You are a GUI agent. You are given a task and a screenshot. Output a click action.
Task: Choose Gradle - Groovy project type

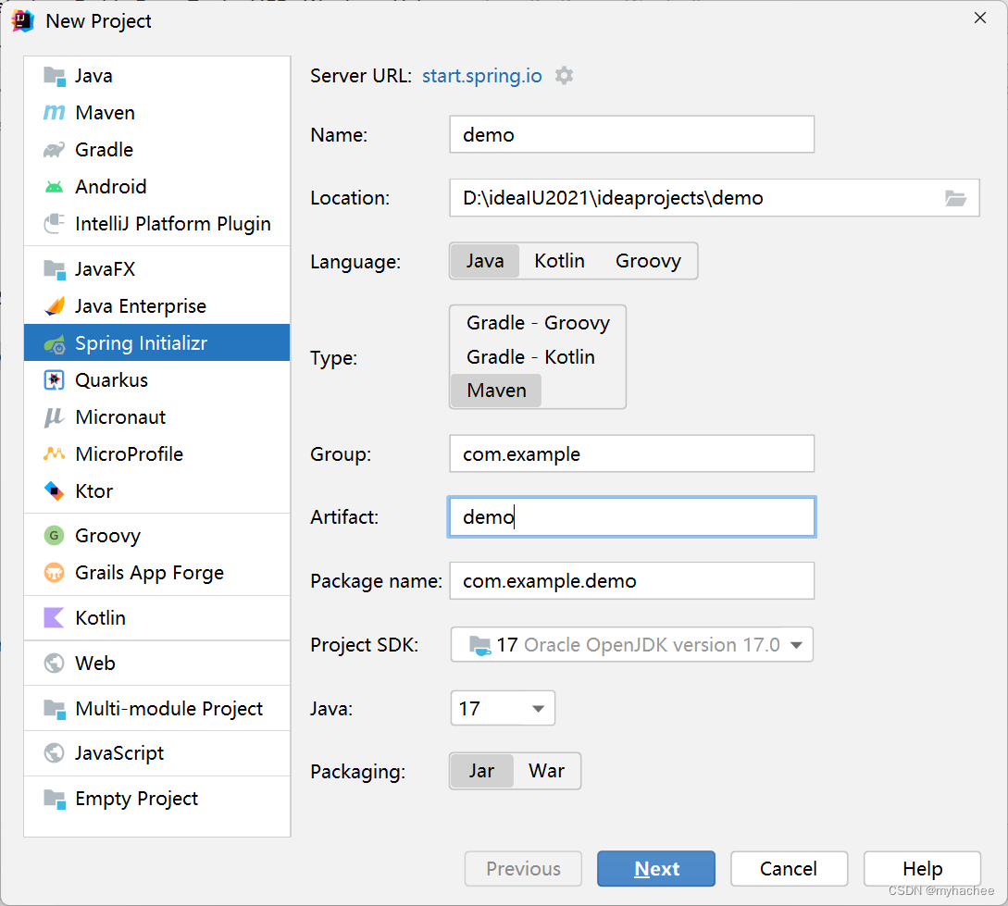coord(538,323)
